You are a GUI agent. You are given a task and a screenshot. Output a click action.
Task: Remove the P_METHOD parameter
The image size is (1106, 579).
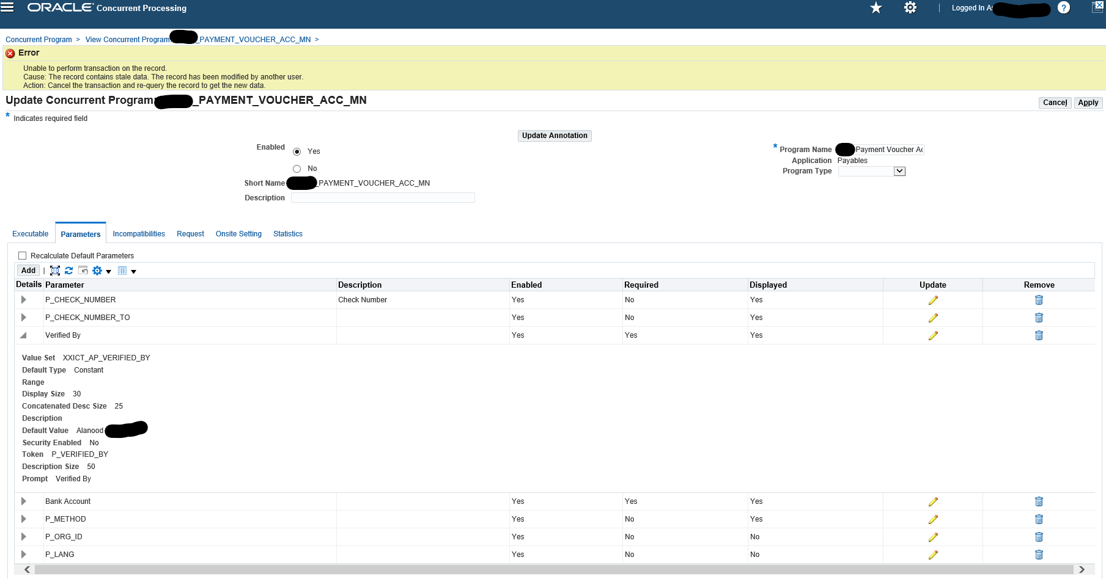coord(1039,519)
